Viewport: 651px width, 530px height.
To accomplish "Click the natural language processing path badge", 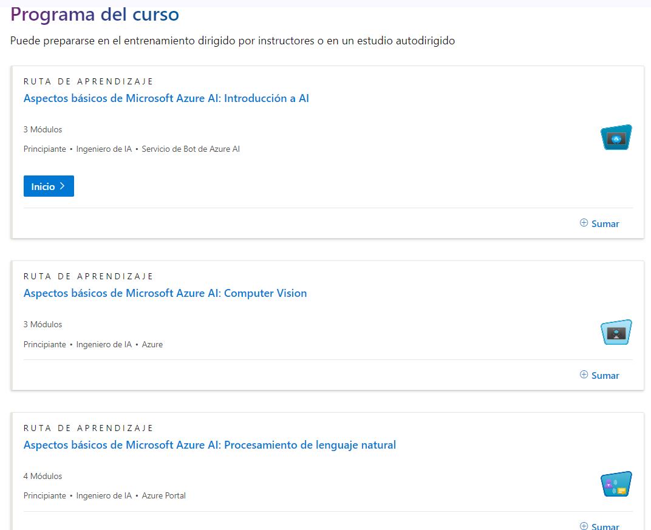I will pos(616,484).
